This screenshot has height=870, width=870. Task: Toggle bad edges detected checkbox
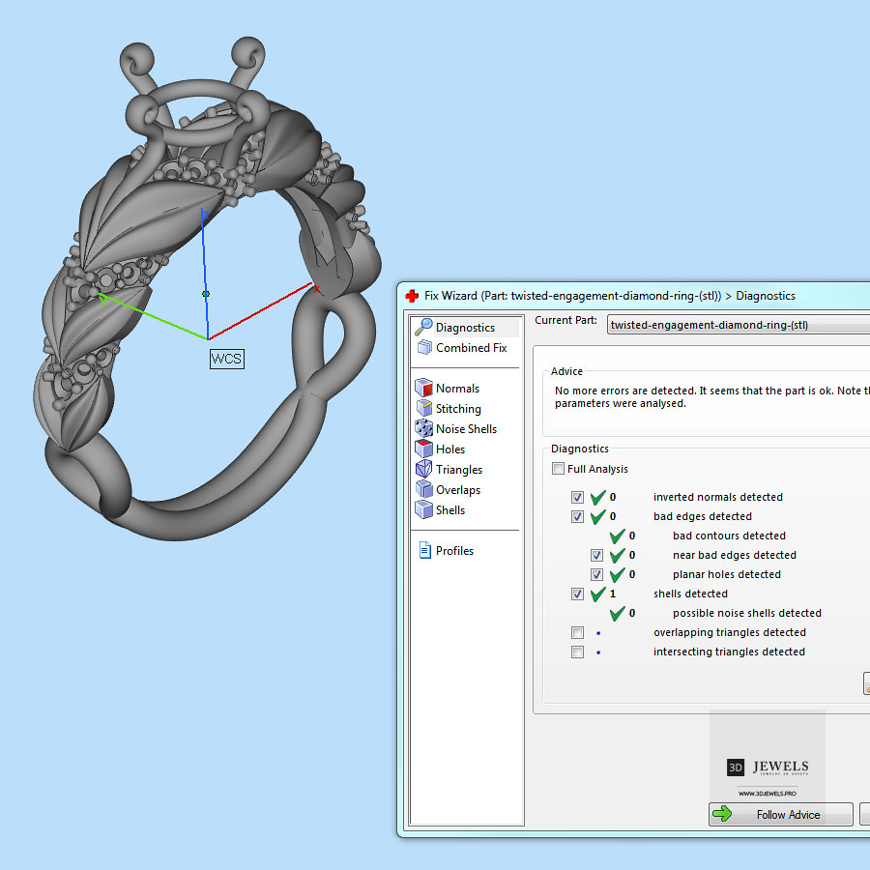click(x=578, y=516)
